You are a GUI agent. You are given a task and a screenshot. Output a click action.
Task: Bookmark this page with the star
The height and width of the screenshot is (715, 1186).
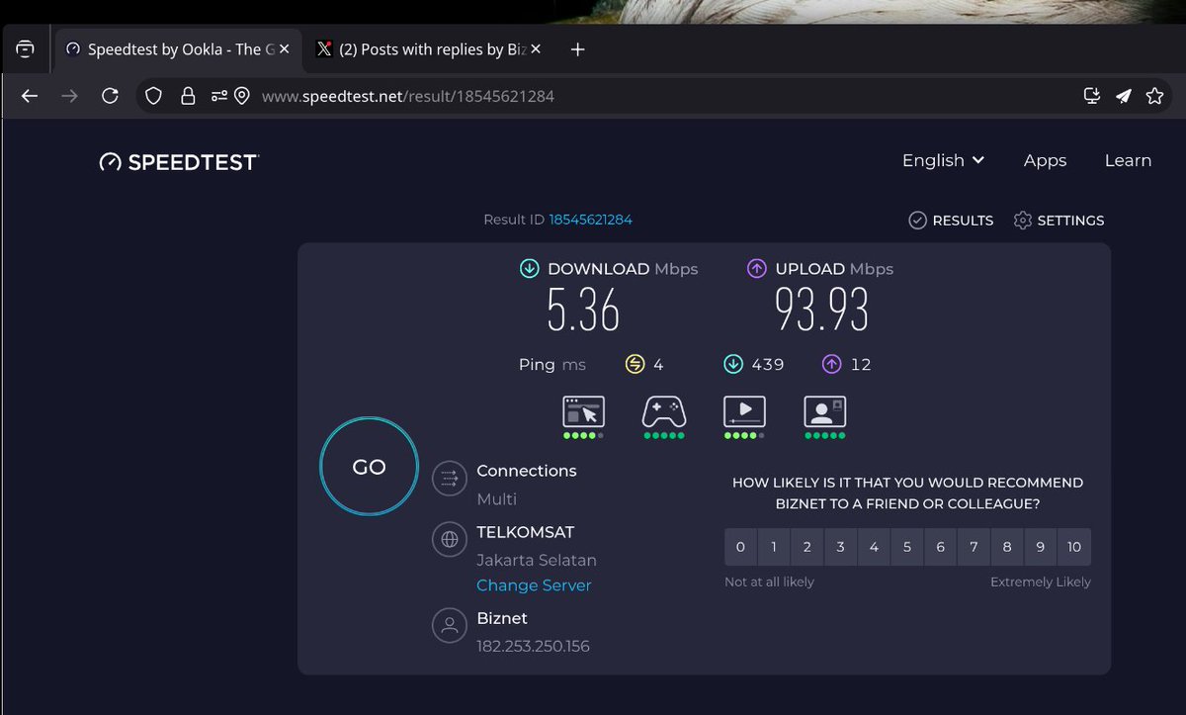click(x=1154, y=96)
